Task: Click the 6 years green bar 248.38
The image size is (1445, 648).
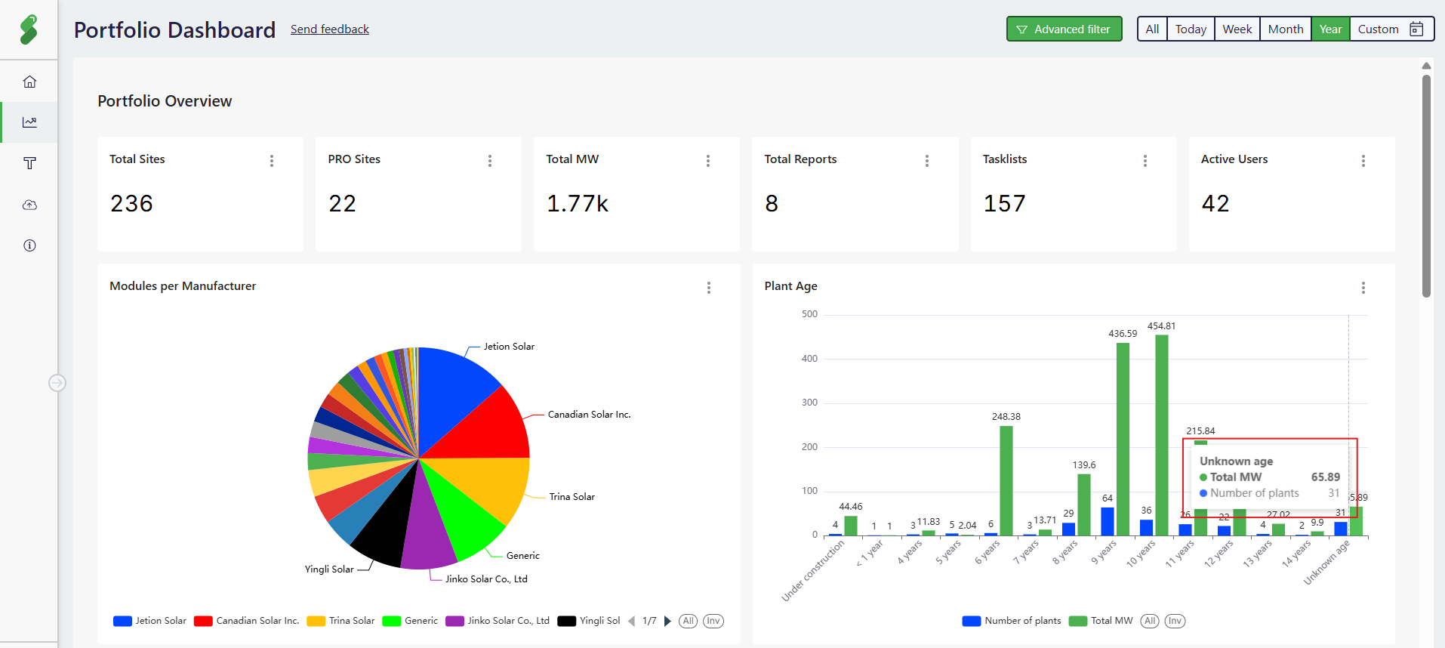Action: [1006, 481]
